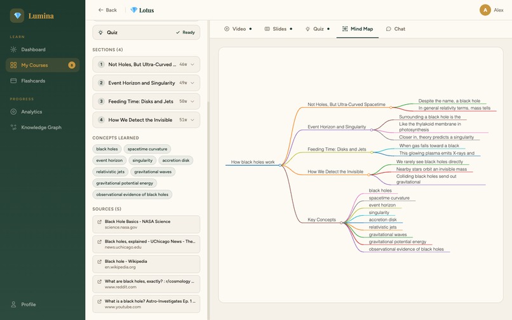This screenshot has height=320, width=512.
Task: Select the accretion disk concept chip
Action: coord(176,161)
